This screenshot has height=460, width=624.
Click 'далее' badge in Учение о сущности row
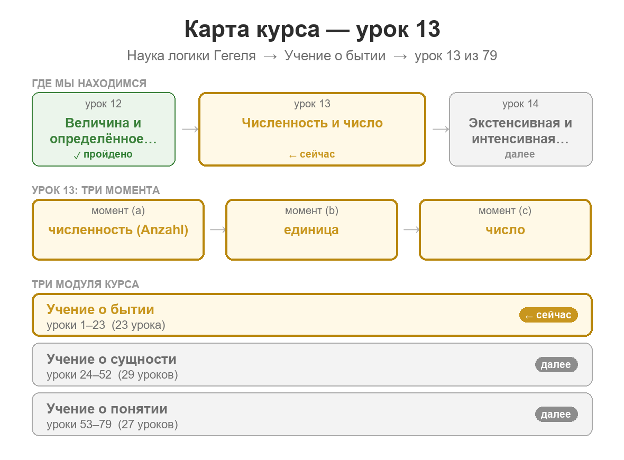556,364
